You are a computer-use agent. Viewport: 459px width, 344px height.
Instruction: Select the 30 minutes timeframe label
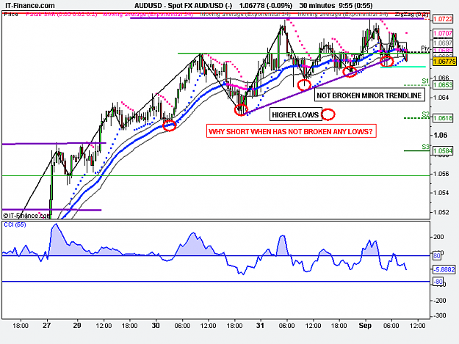click(317, 6)
